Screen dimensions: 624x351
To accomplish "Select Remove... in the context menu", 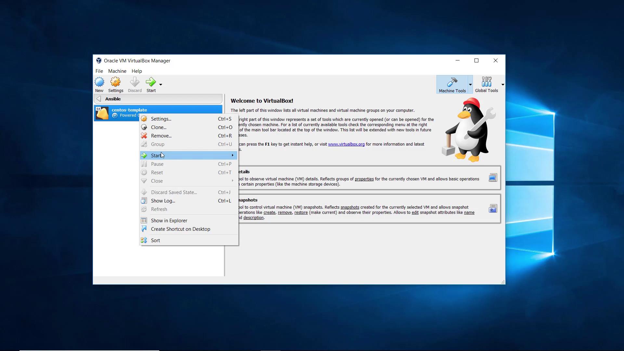I will (x=161, y=136).
